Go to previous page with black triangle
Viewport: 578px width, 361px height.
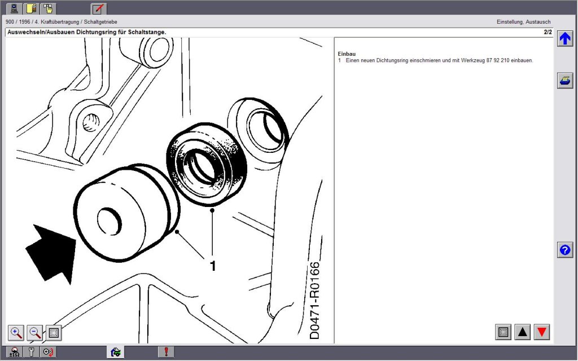tap(522, 332)
